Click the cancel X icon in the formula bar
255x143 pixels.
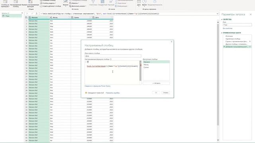click(x=27, y=14)
